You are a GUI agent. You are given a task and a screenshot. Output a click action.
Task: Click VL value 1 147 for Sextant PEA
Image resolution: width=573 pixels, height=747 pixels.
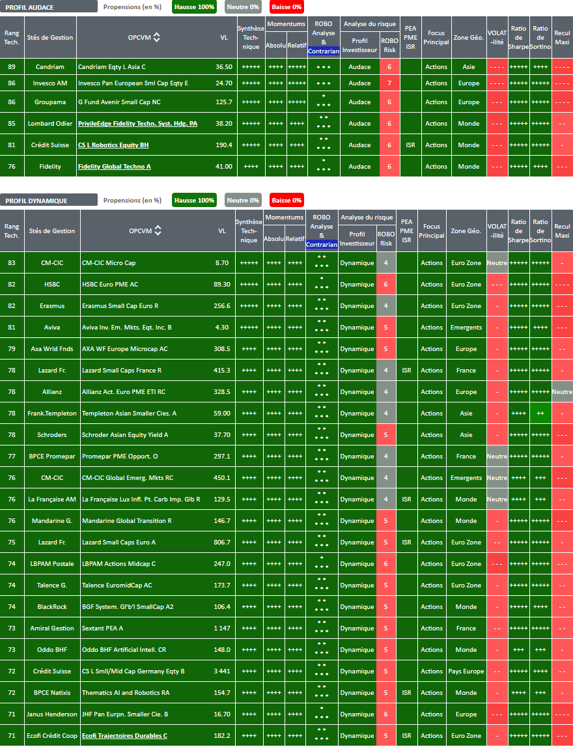[x=222, y=628]
